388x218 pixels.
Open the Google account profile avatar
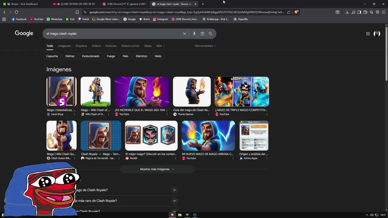(377, 34)
